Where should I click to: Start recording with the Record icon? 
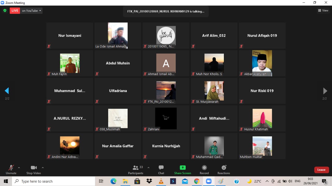click(204, 168)
